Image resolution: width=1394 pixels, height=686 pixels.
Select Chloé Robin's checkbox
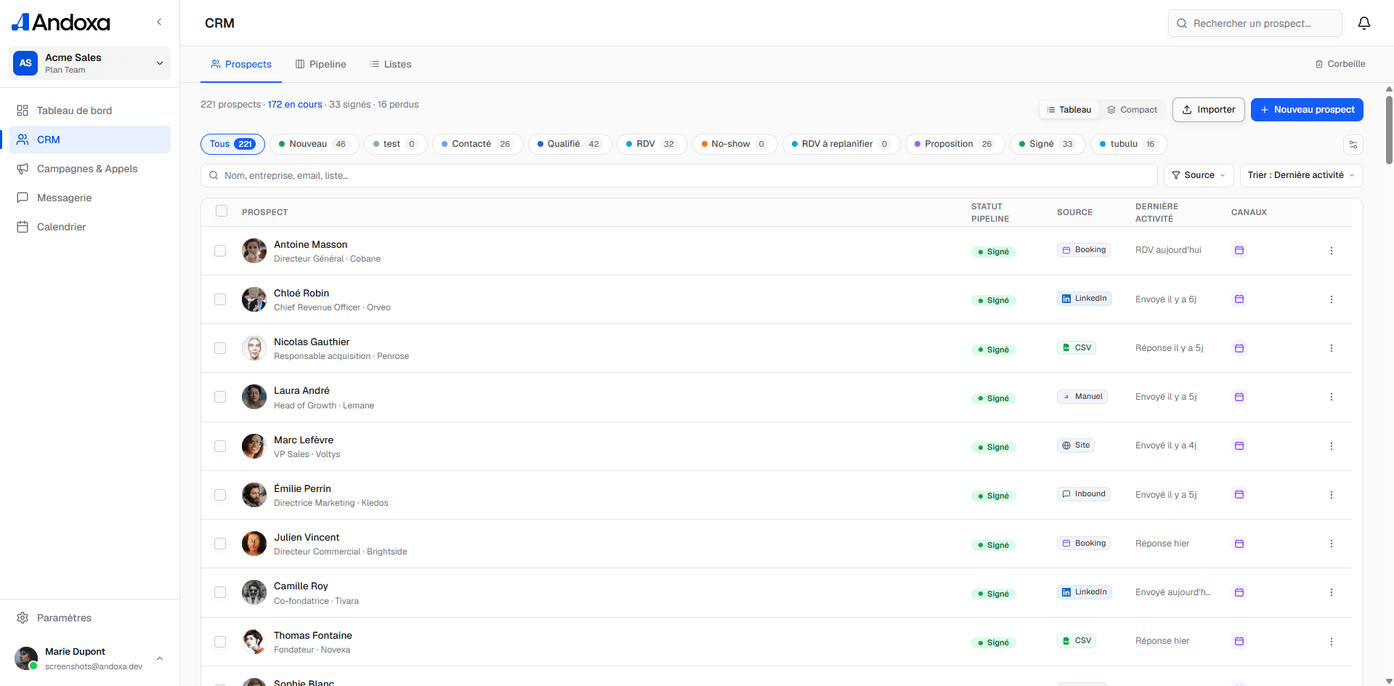pos(220,299)
